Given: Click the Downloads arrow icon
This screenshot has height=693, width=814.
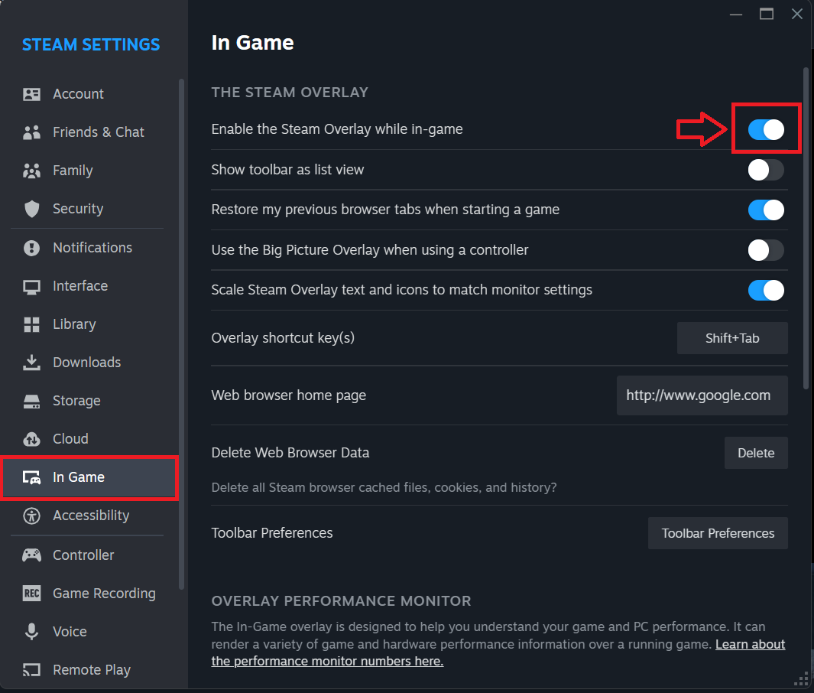Looking at the screenshot, I should coord(31,363).
